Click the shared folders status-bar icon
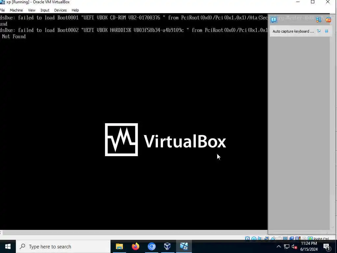Image resolution: width=337 pixels, height=253 pixels. 279,239
